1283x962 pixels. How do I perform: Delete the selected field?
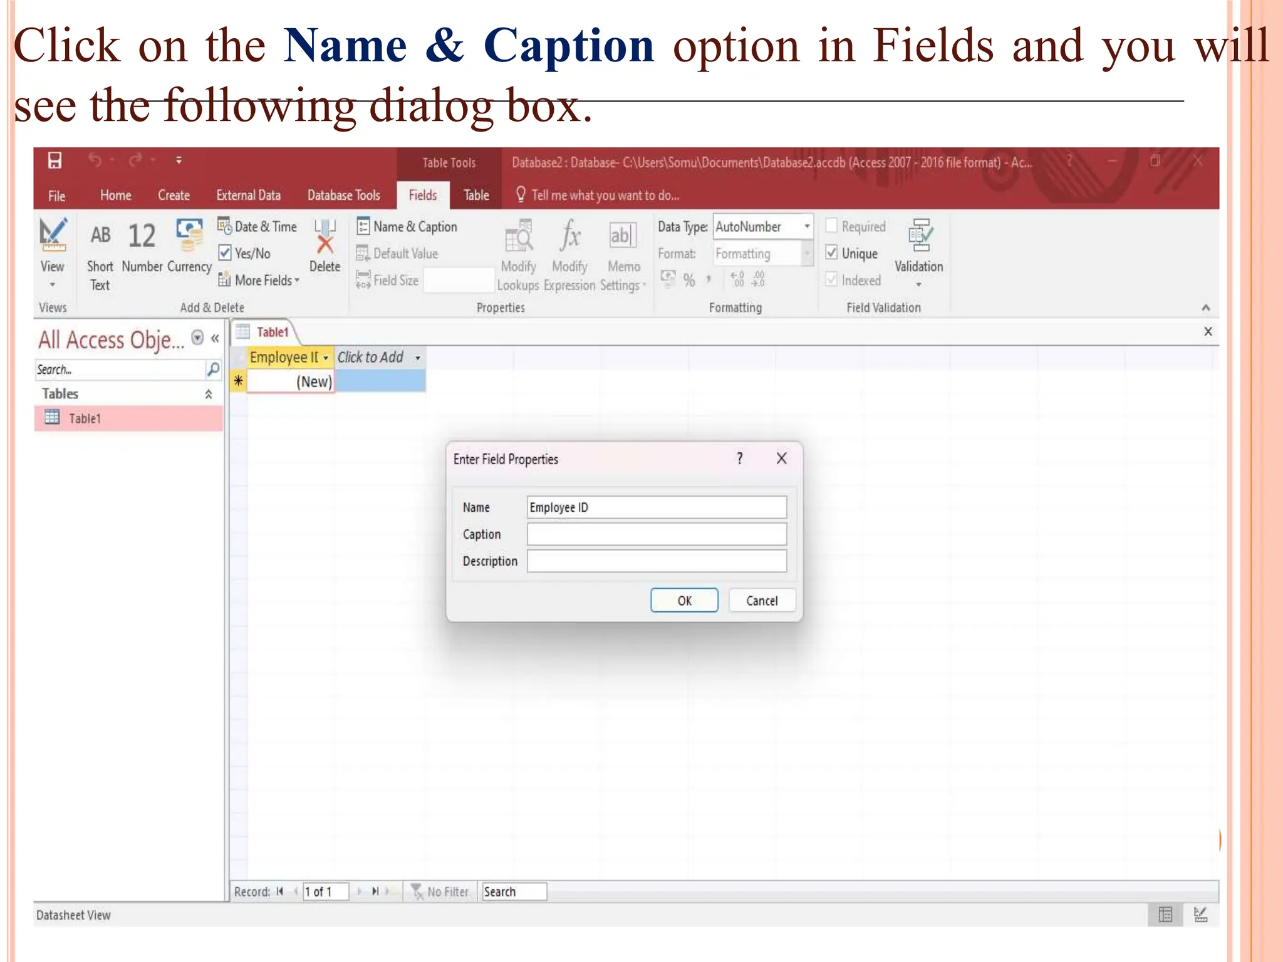coord(325,246)
